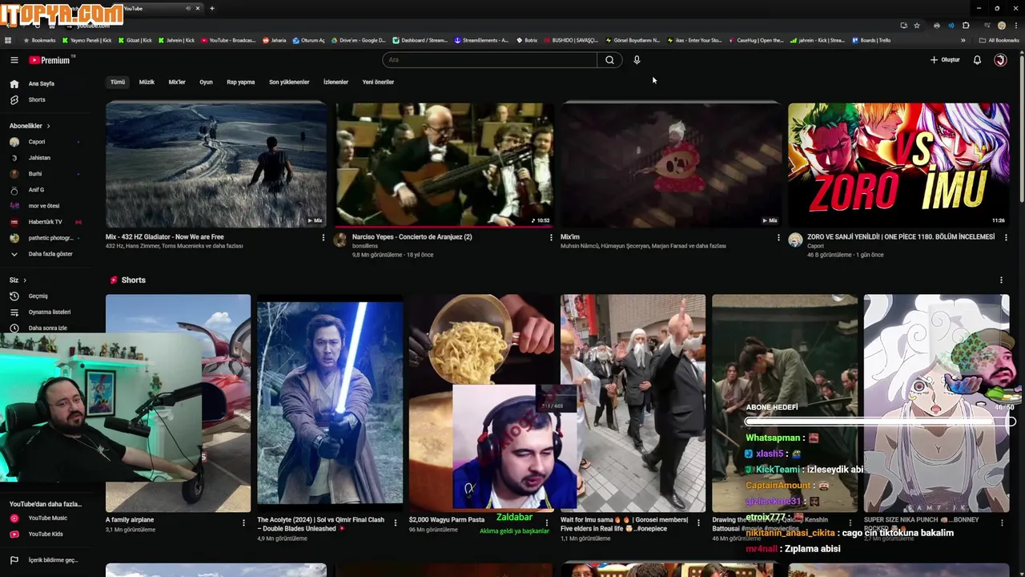Open Jahistan channel in subscriptions
Image resolution: width=1025 pixels, height=577 pixels.
coord(39,158)
